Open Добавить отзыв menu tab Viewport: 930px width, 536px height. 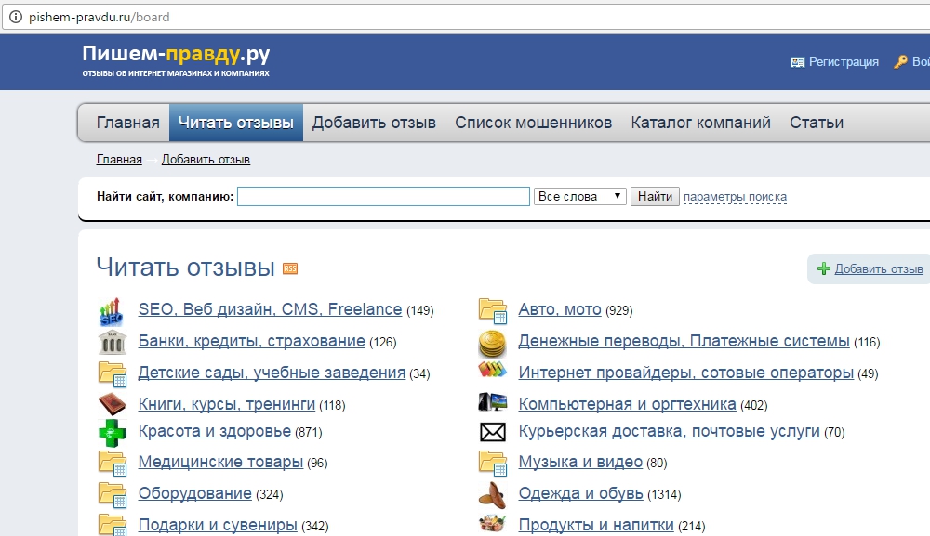click(x=374, y=123)
